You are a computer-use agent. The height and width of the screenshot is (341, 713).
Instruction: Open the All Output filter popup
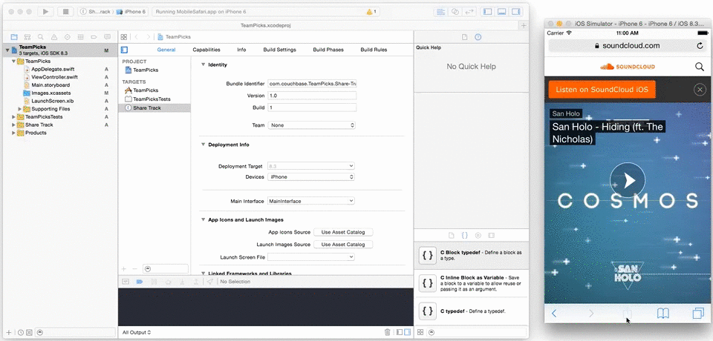click(137, 332)
